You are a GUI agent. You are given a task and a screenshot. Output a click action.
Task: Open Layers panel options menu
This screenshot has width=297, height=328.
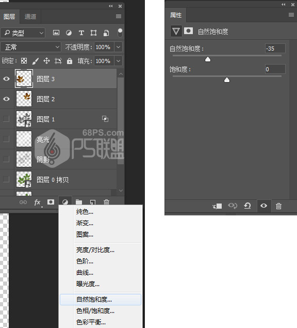pos(119,17)
